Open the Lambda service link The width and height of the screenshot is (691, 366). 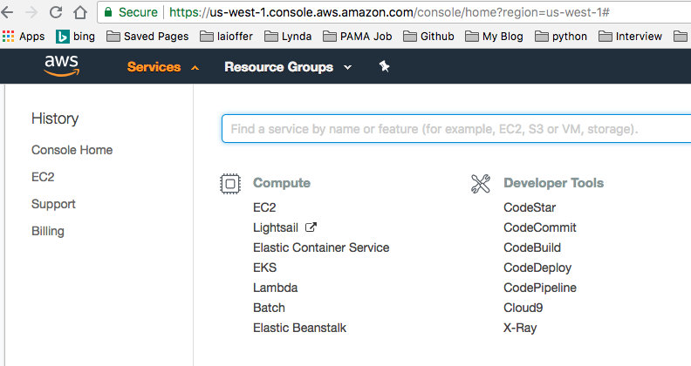[275, 288]
